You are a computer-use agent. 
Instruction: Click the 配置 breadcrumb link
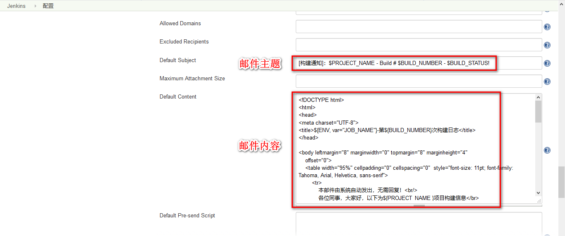[x=48, y=6]
